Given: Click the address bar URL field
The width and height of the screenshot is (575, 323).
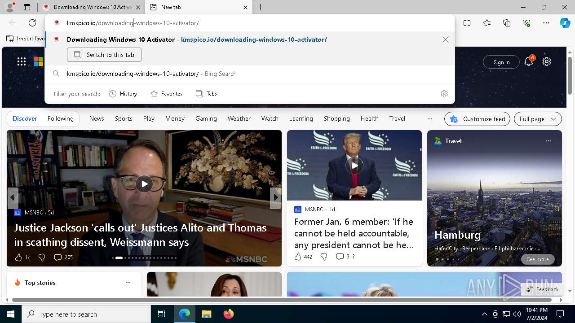Looking at the screenshot, I should 250,23.
